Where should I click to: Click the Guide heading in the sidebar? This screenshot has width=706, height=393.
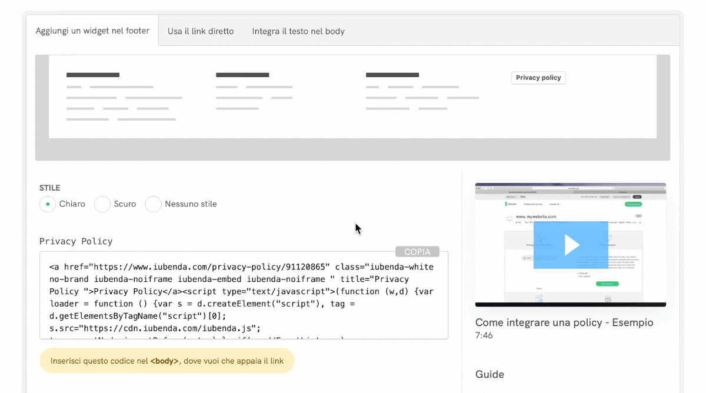coord(489,374)
